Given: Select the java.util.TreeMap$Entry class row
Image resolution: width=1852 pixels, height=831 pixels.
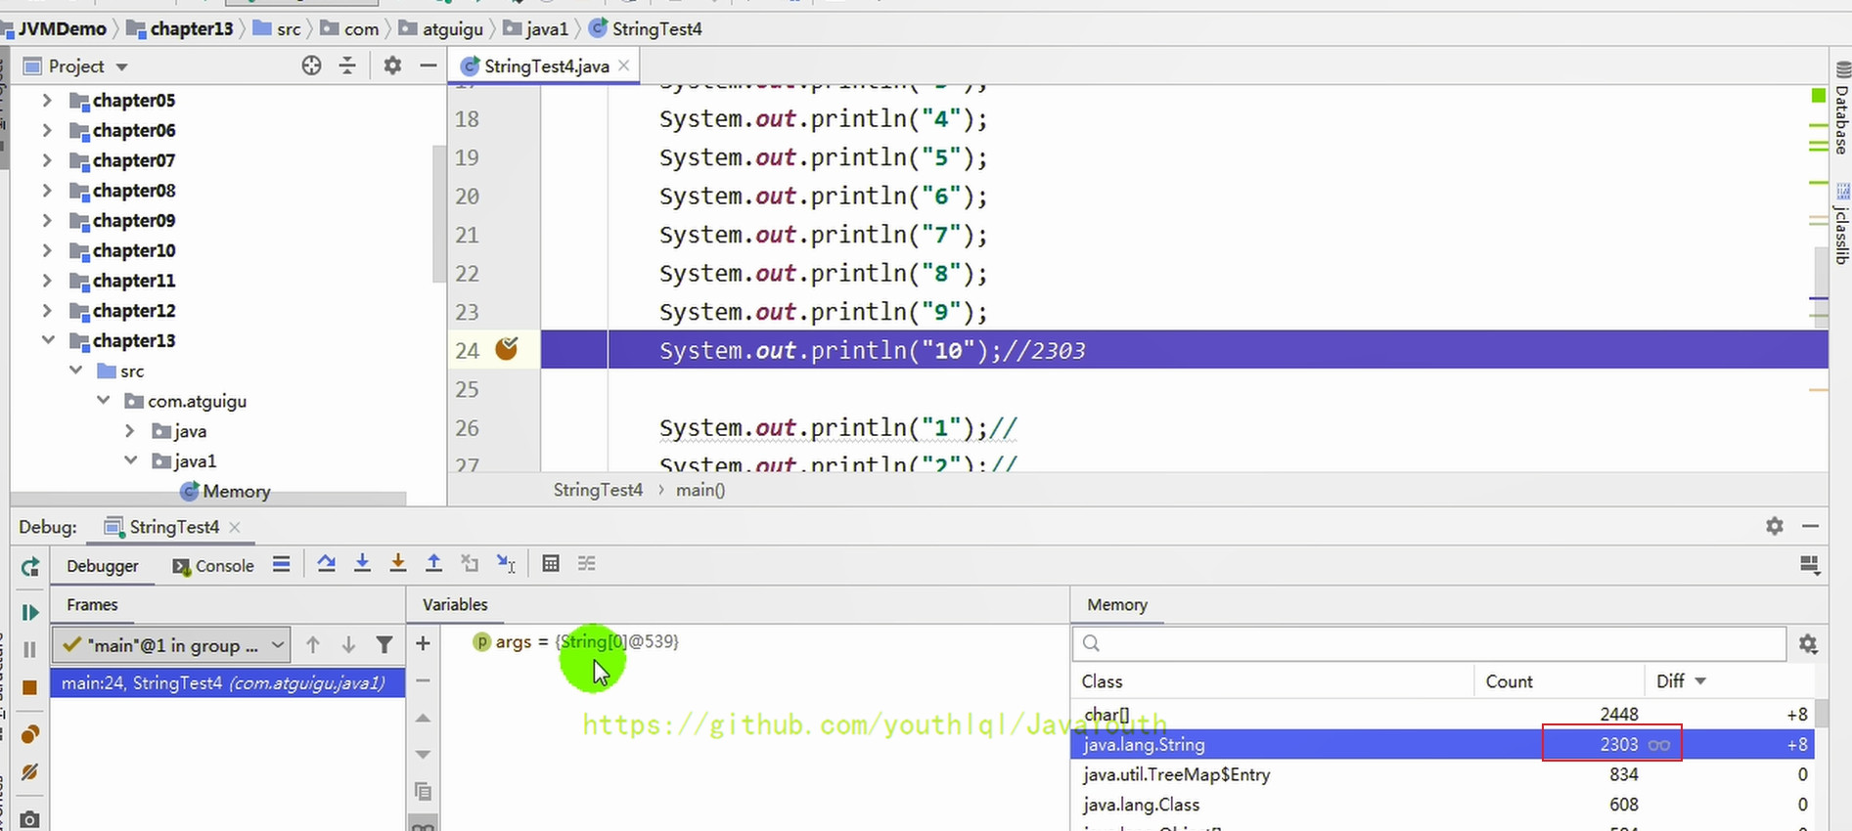Looking at the screenshot, I should tap(1176, 774).
